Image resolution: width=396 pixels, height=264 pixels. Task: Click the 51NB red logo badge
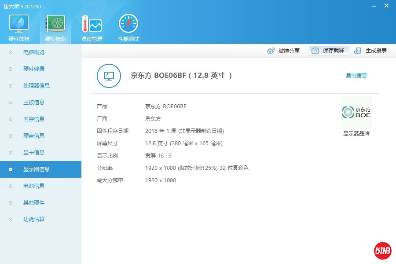click(382, 251)
